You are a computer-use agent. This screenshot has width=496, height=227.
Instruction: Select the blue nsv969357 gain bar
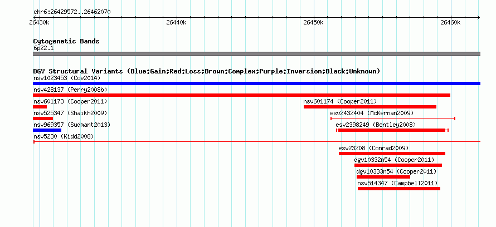(47, 130)
